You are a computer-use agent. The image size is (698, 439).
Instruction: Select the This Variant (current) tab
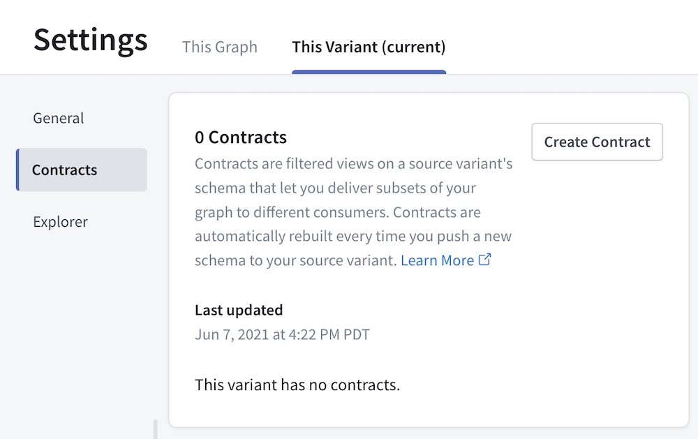click(x=369, y=47)
